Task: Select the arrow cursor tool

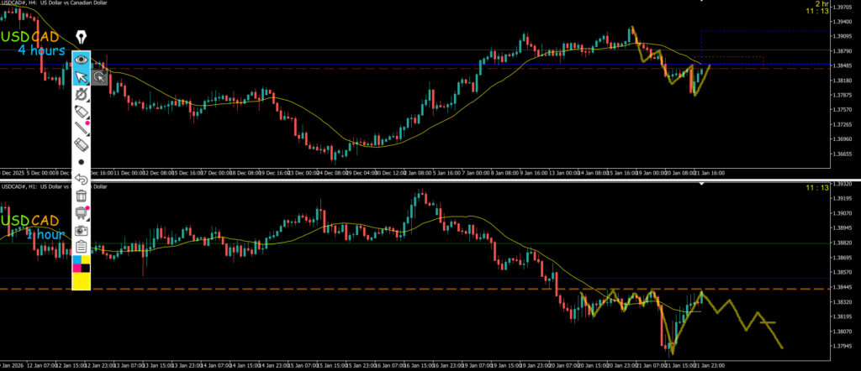Action: (x=82, y=76)
